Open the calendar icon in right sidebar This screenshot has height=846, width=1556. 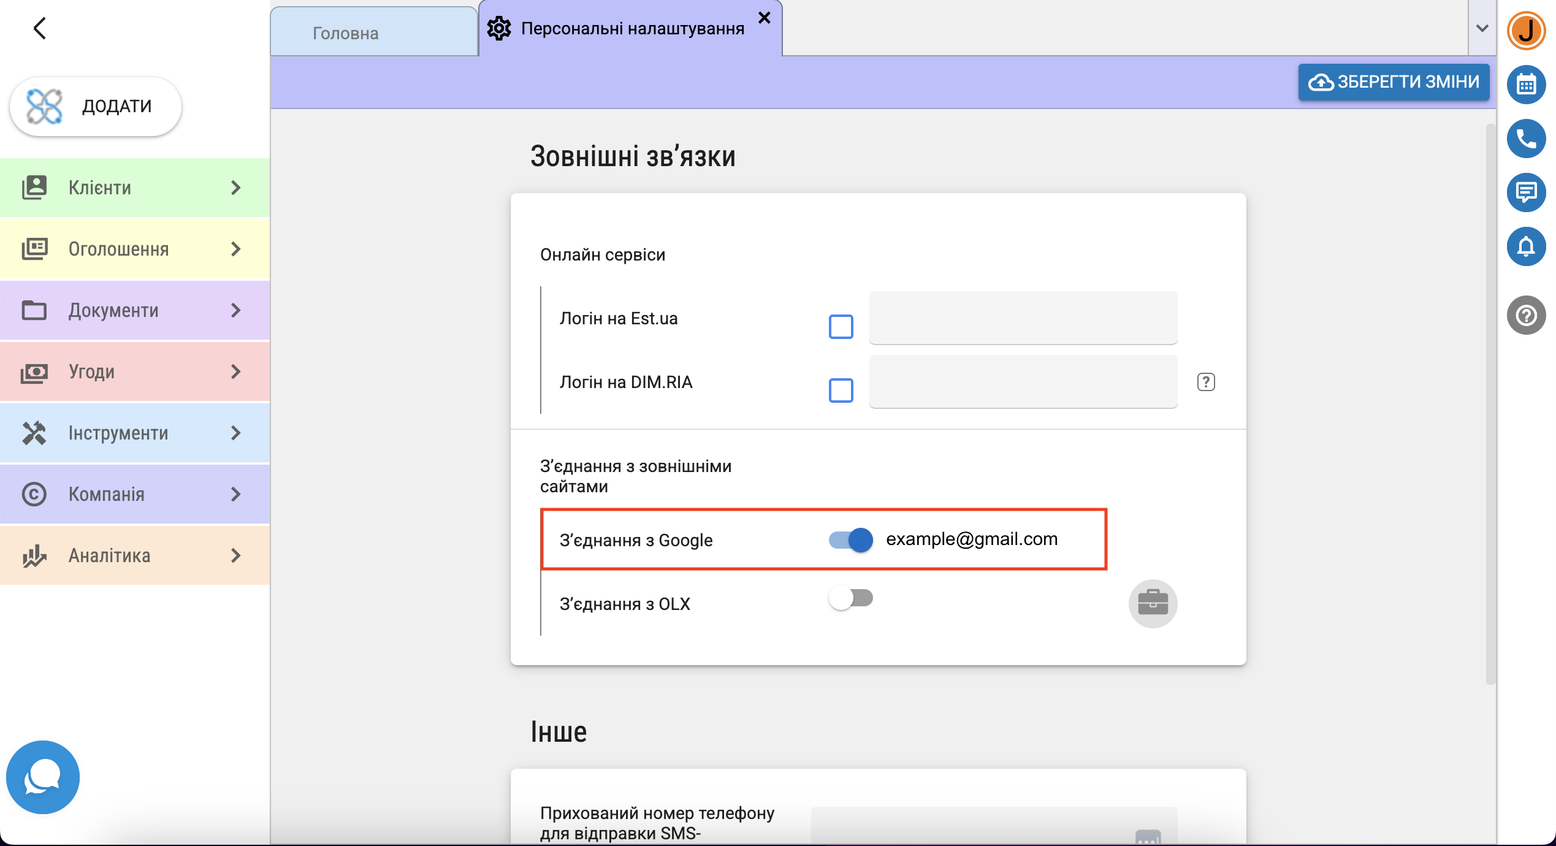pos(1525,84)
